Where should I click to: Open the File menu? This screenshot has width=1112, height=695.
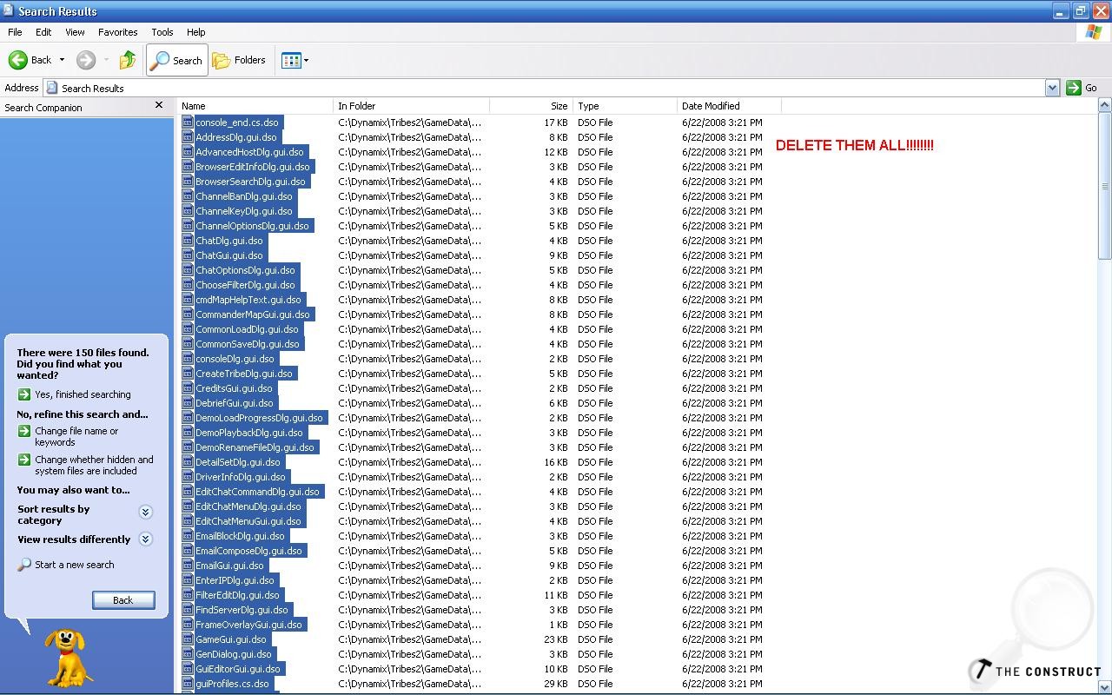[15, 32]
